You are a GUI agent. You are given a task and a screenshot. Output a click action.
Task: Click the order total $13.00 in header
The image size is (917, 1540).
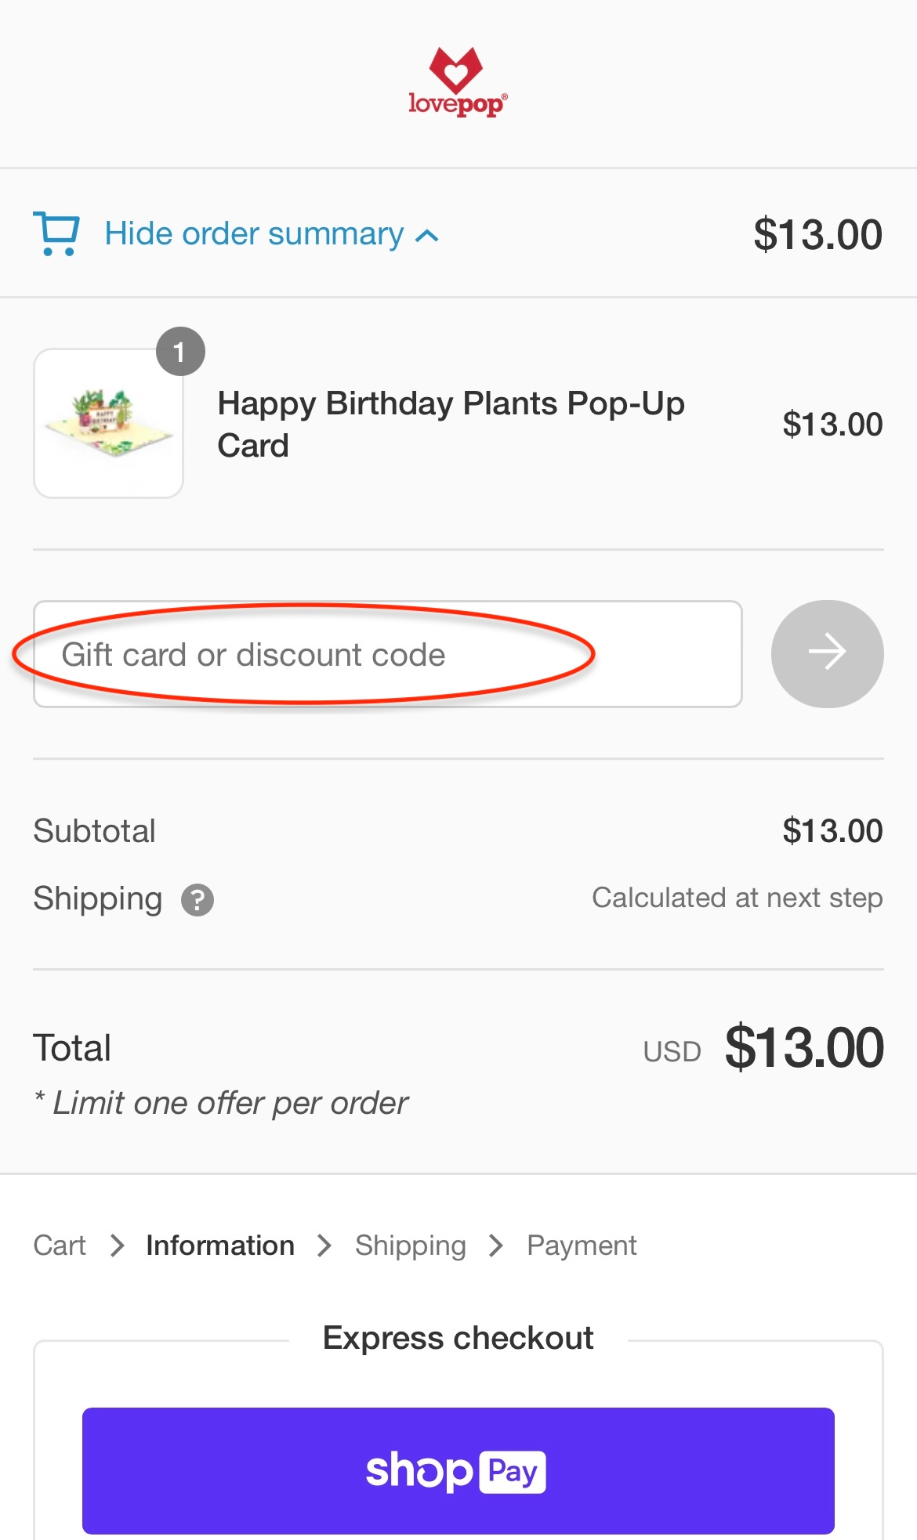pos(817,234)
